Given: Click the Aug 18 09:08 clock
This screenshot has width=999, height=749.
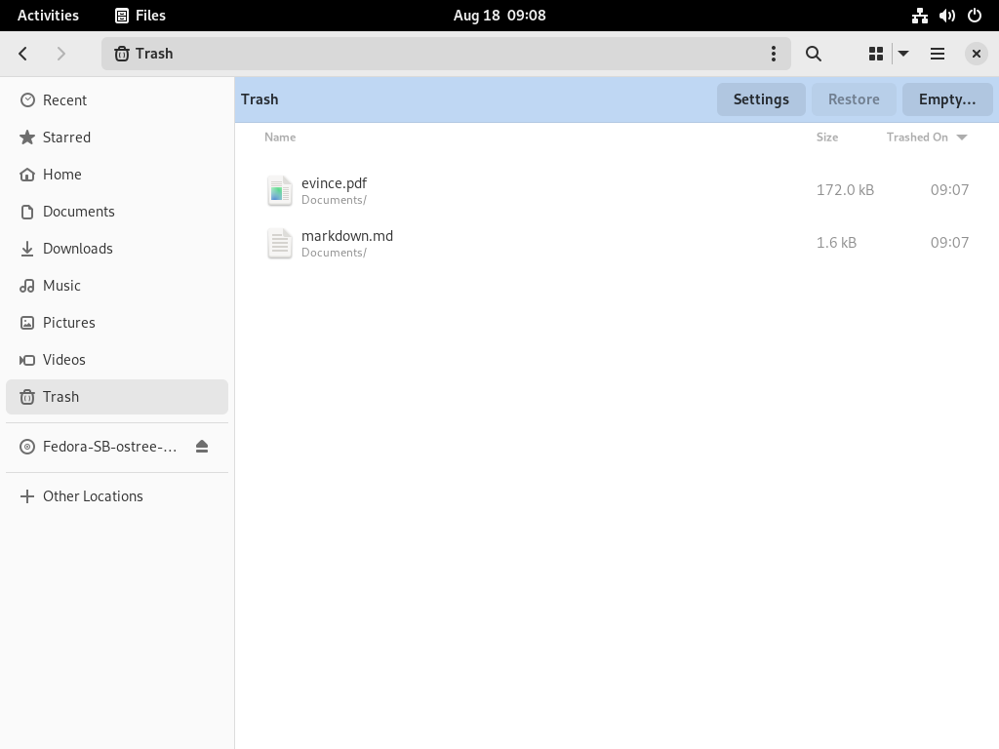Looking at the screenshot, I should pos(499,16).
